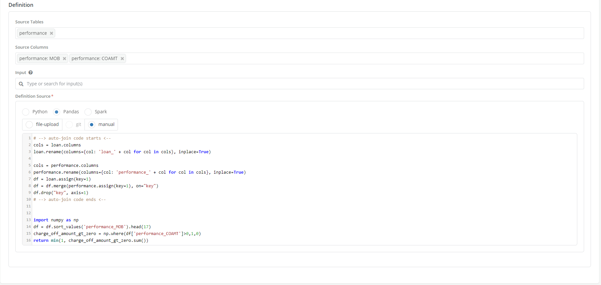Select the Python radio option

(x=26, y=112)
